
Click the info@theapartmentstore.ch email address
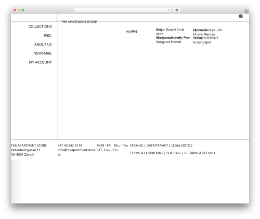pos(77,152)
